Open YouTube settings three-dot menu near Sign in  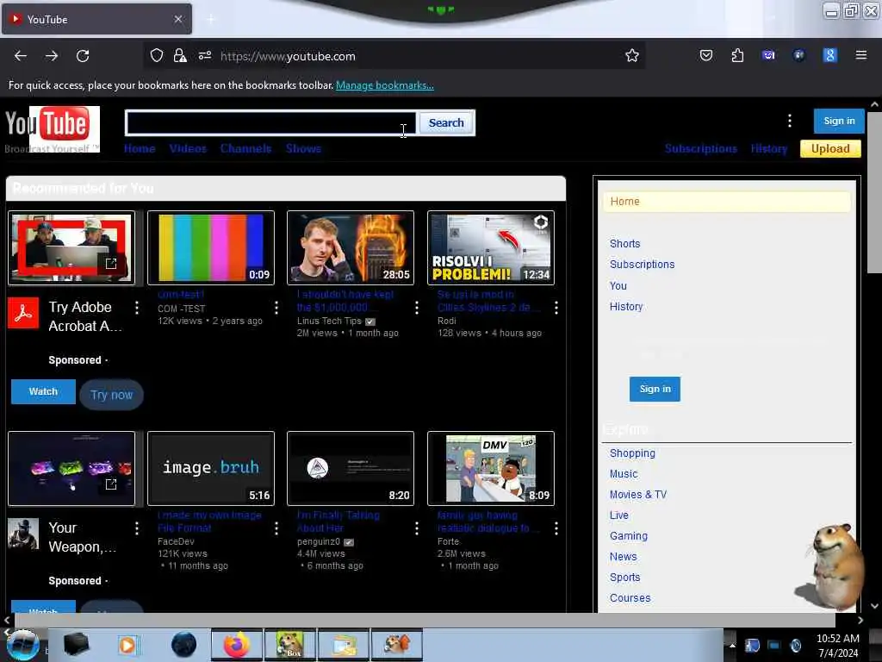coord(789,121)
